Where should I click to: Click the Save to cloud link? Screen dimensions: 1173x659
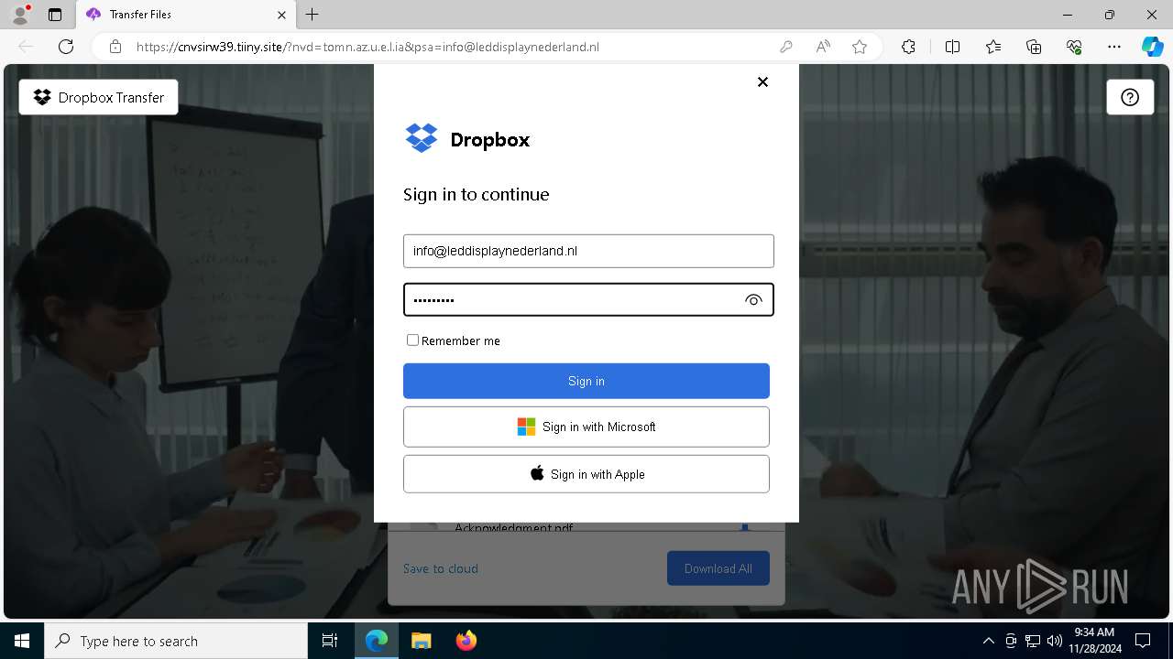point(441,568)
